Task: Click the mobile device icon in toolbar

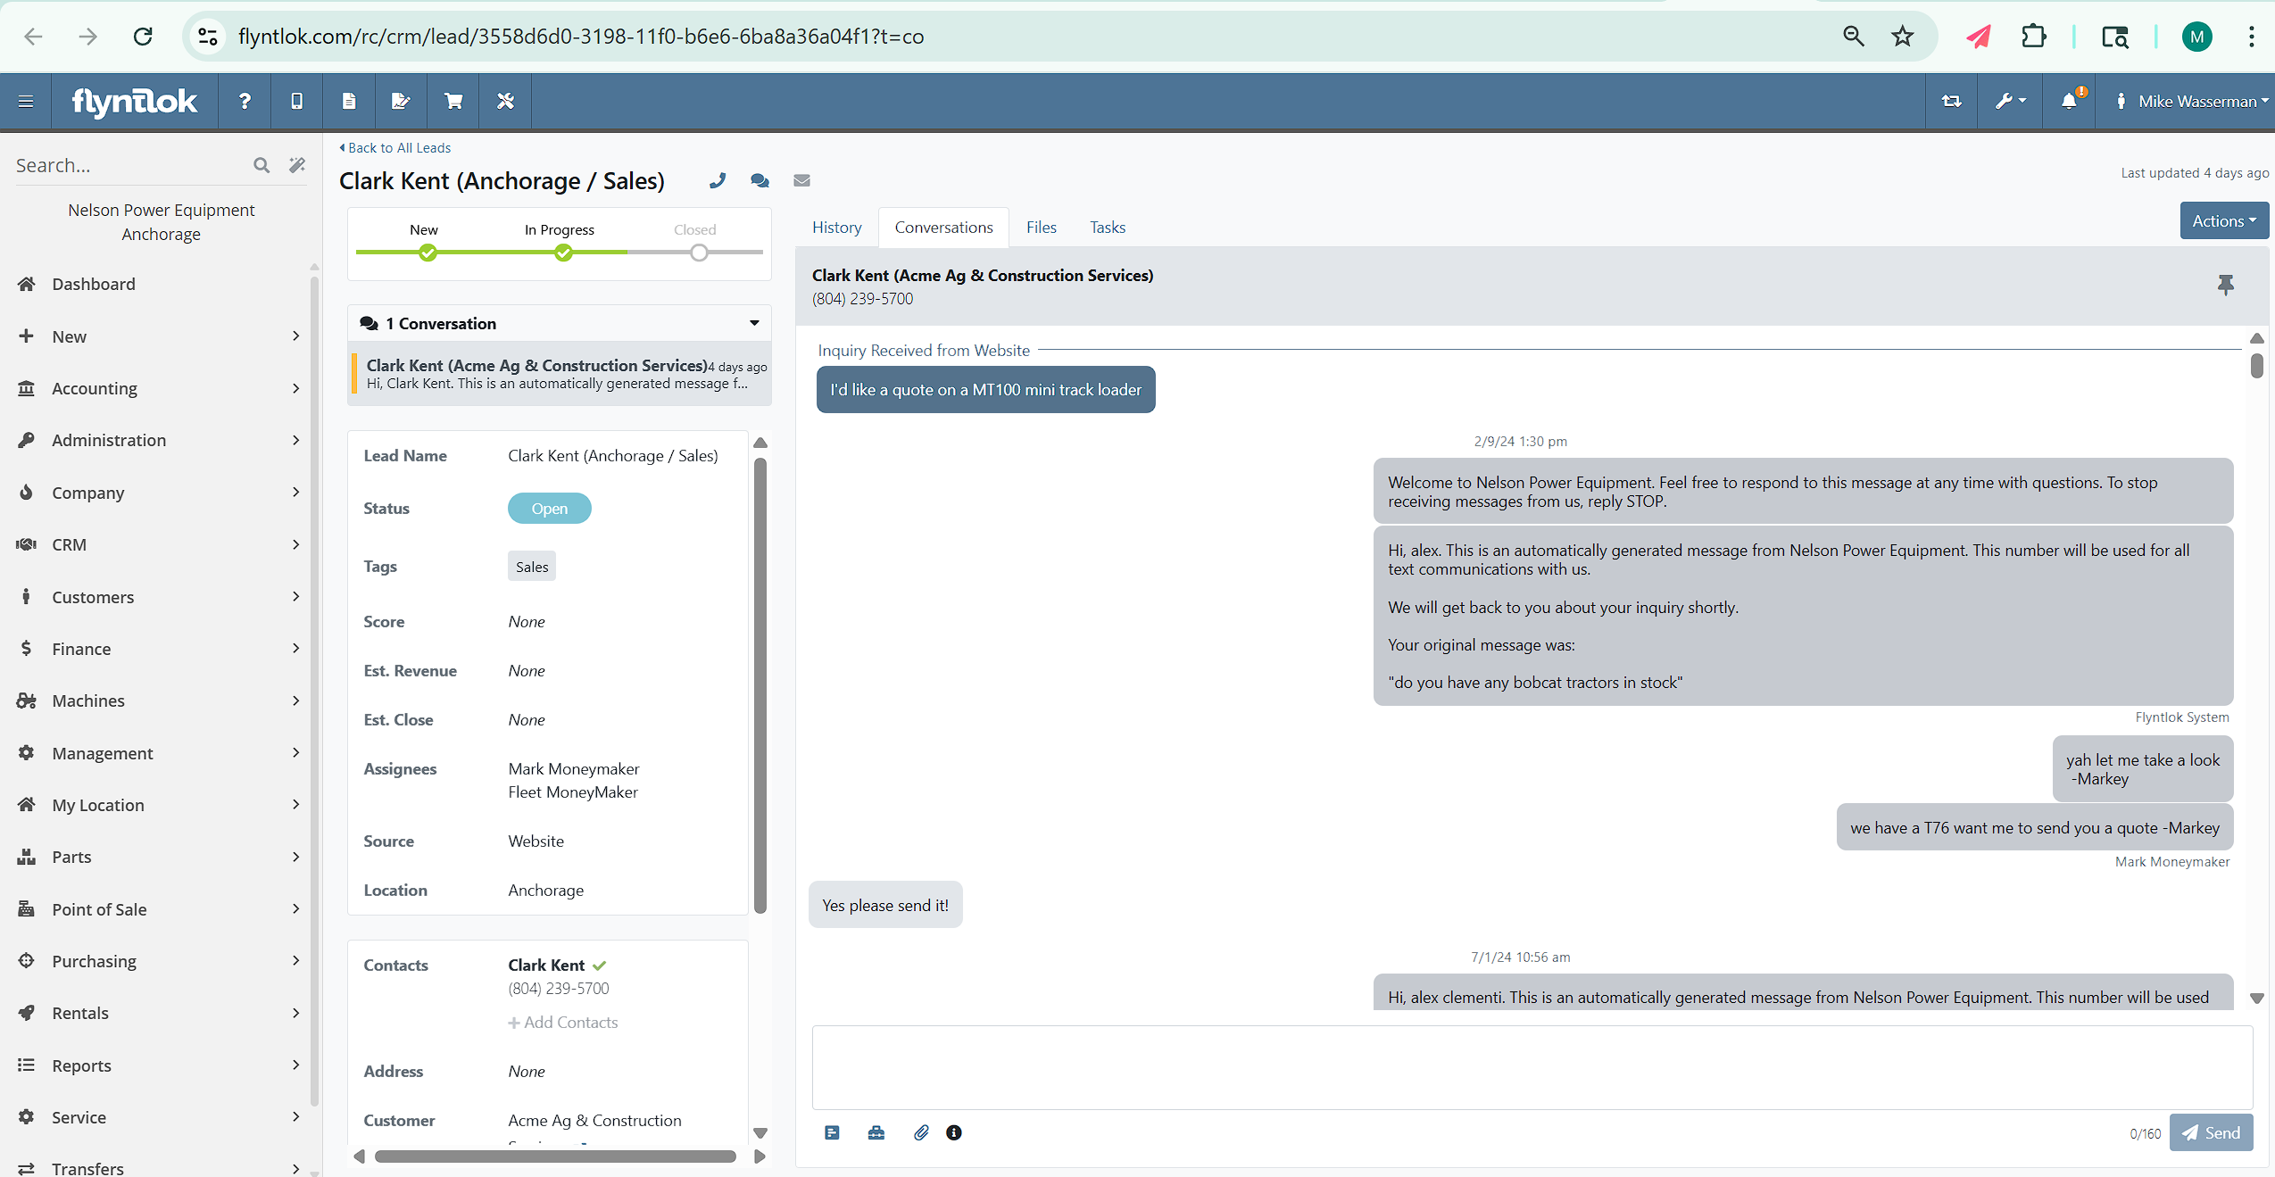Action: tap(297, 102)
